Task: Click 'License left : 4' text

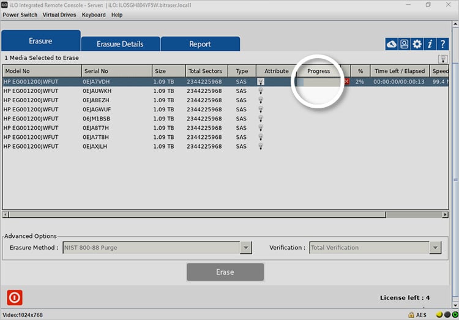Action: point(405,298)
